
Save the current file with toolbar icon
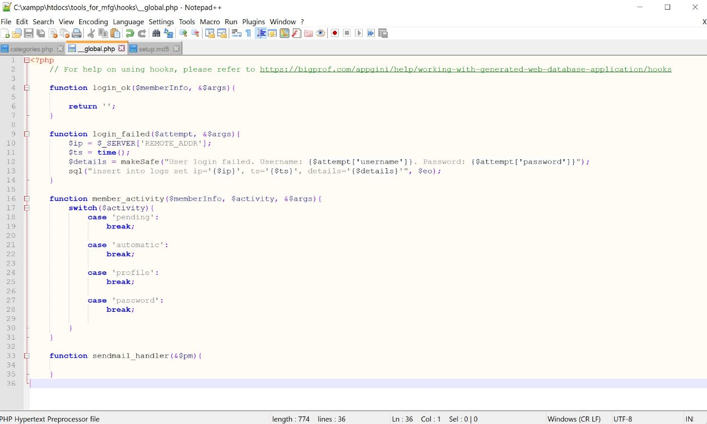tap(29, 33)
